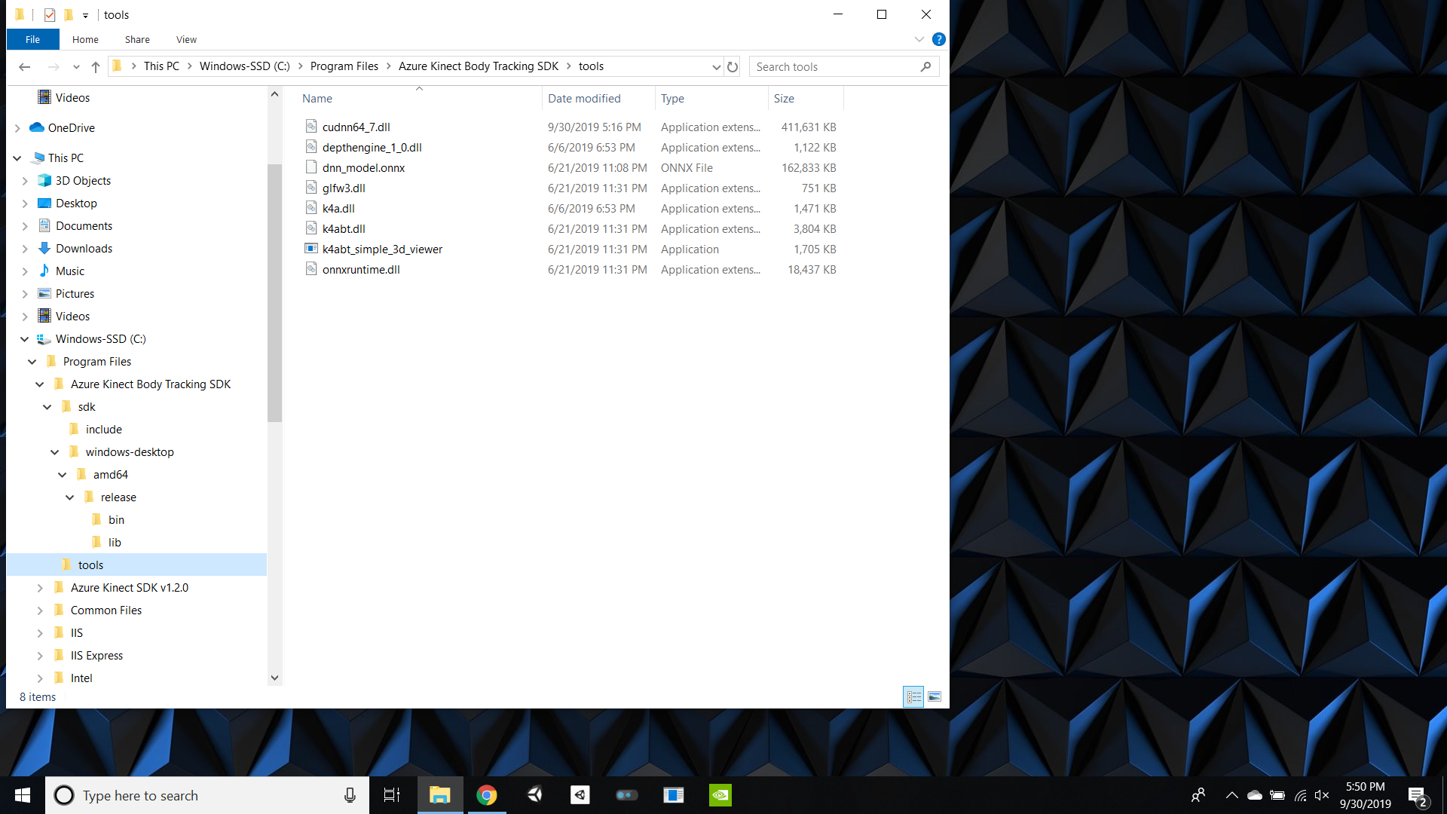This screenshot has height=814, width=1447.
Task: Open battery status tray icon
Action: click(x=1277, y=795)
